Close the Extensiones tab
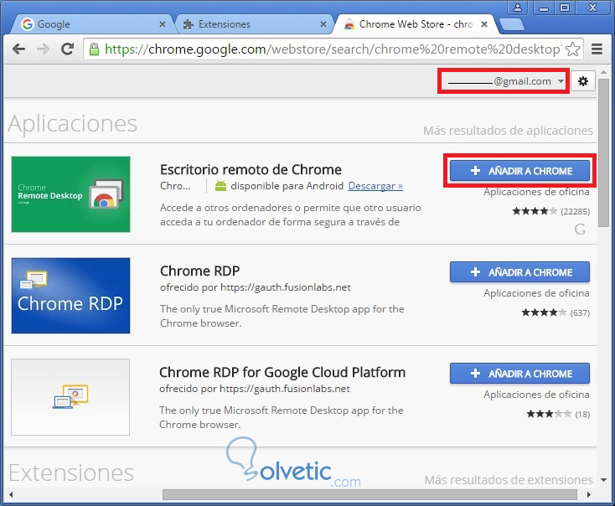 click(x=323, y=24)
